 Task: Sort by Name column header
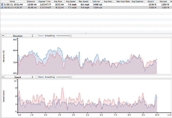[x=12, y=1]
